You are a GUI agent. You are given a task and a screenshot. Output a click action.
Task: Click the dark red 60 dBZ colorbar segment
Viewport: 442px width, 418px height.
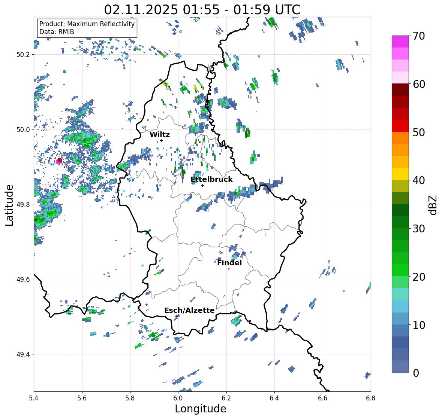point(400,90)
